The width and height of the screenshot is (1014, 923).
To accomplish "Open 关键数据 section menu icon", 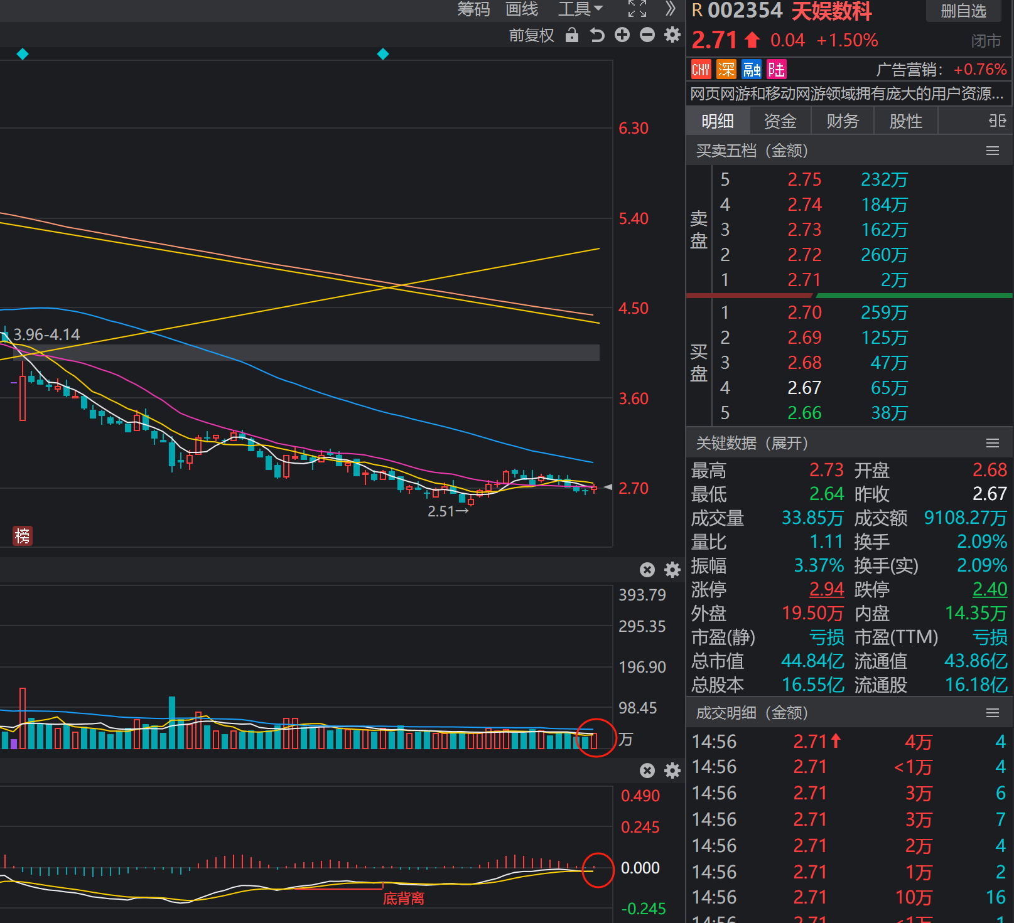I will pyautogui.click(x=993, y=444).
